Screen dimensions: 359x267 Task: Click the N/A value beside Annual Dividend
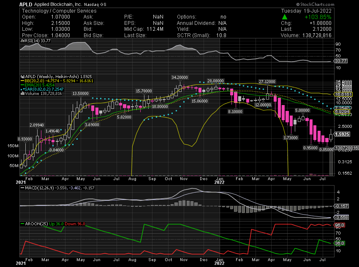tap(222, 23)
